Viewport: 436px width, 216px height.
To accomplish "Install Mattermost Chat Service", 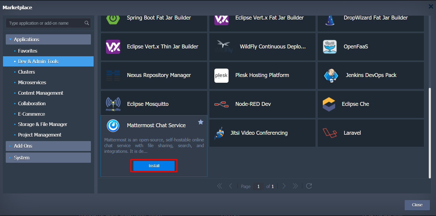I will tap(154, 166).
